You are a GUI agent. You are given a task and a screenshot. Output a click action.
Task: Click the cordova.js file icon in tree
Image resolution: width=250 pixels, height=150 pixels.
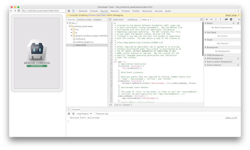[74, 39]
